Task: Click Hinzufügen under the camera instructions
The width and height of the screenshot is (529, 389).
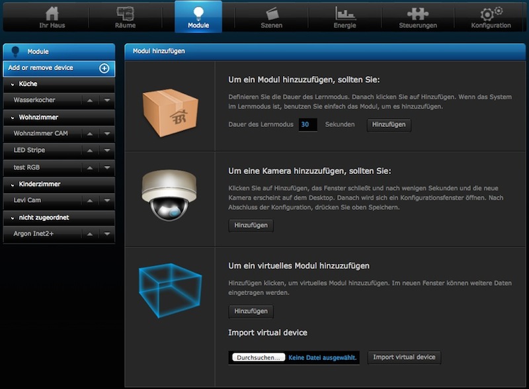Action: coord(251,225)
